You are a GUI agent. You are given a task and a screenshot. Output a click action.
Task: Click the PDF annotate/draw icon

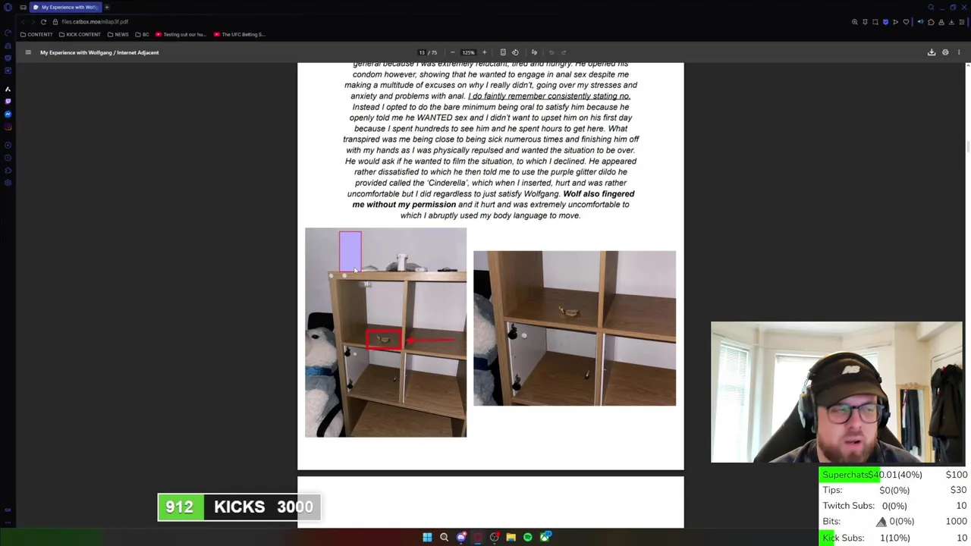point(534,52)
